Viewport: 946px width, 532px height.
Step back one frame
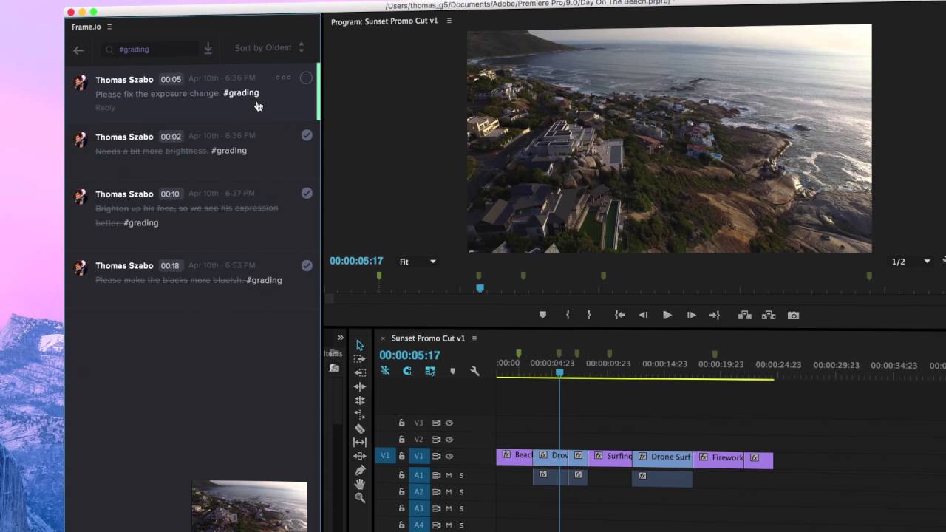tap(643, 315)
